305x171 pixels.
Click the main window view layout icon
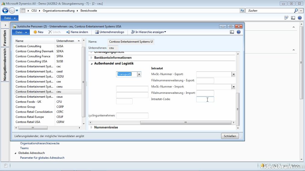[293, 18]
